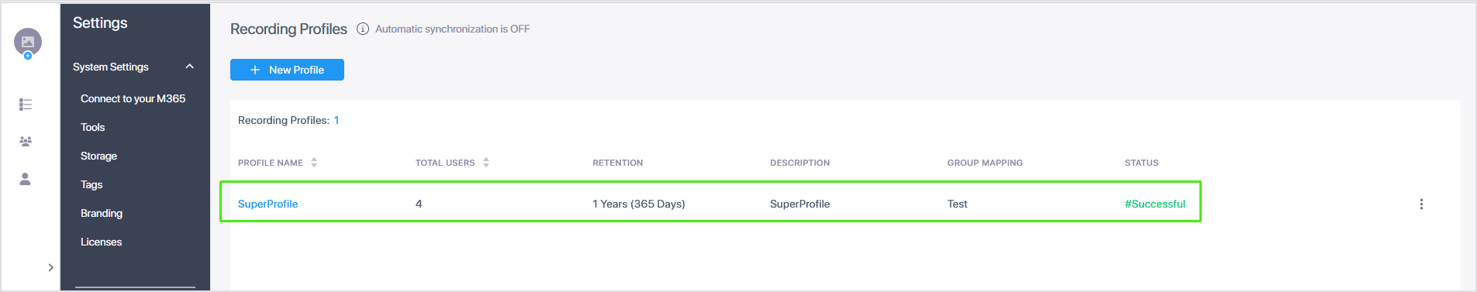The width and height of the screenshot is (1477, 292).
Task: Open the Tags settings page
Action: click(91, 184)
